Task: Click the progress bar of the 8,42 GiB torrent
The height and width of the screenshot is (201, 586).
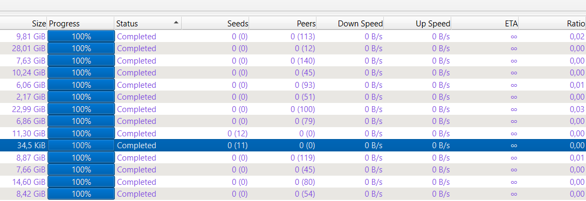Action: click(81, 194)
